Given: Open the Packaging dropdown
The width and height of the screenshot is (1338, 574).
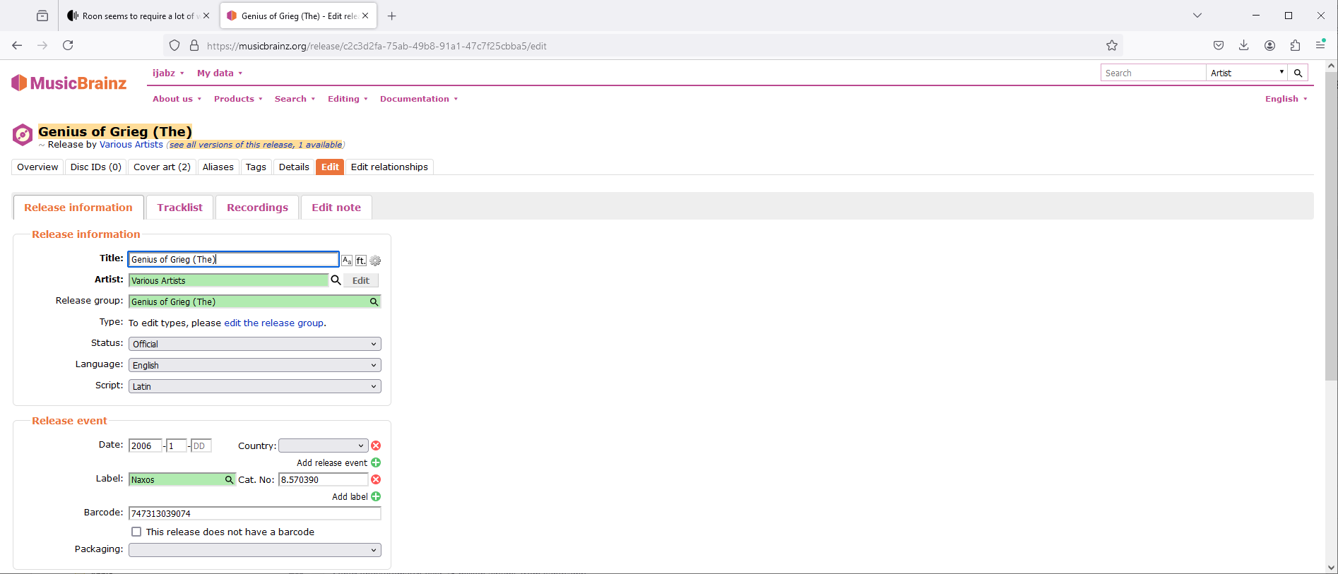Looking at the screenshot, I should (x=254, y=550).
